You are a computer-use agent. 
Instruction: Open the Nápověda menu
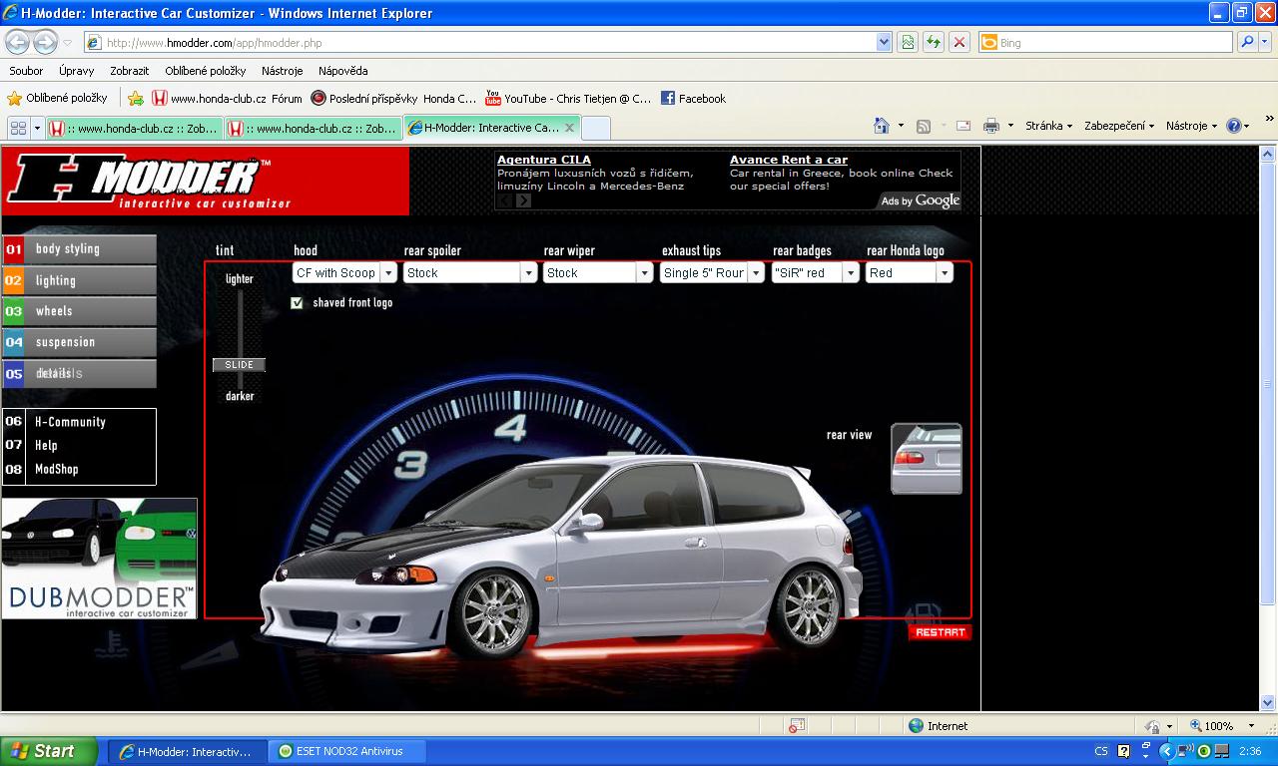343,71
